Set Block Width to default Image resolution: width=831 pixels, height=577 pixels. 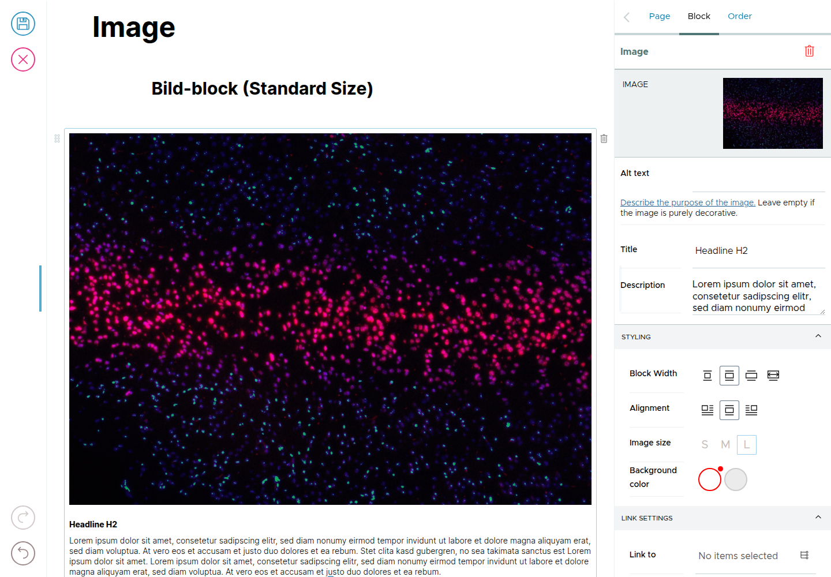coord(729,376)
